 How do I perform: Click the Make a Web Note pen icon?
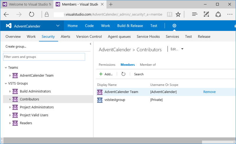(206, 14)
